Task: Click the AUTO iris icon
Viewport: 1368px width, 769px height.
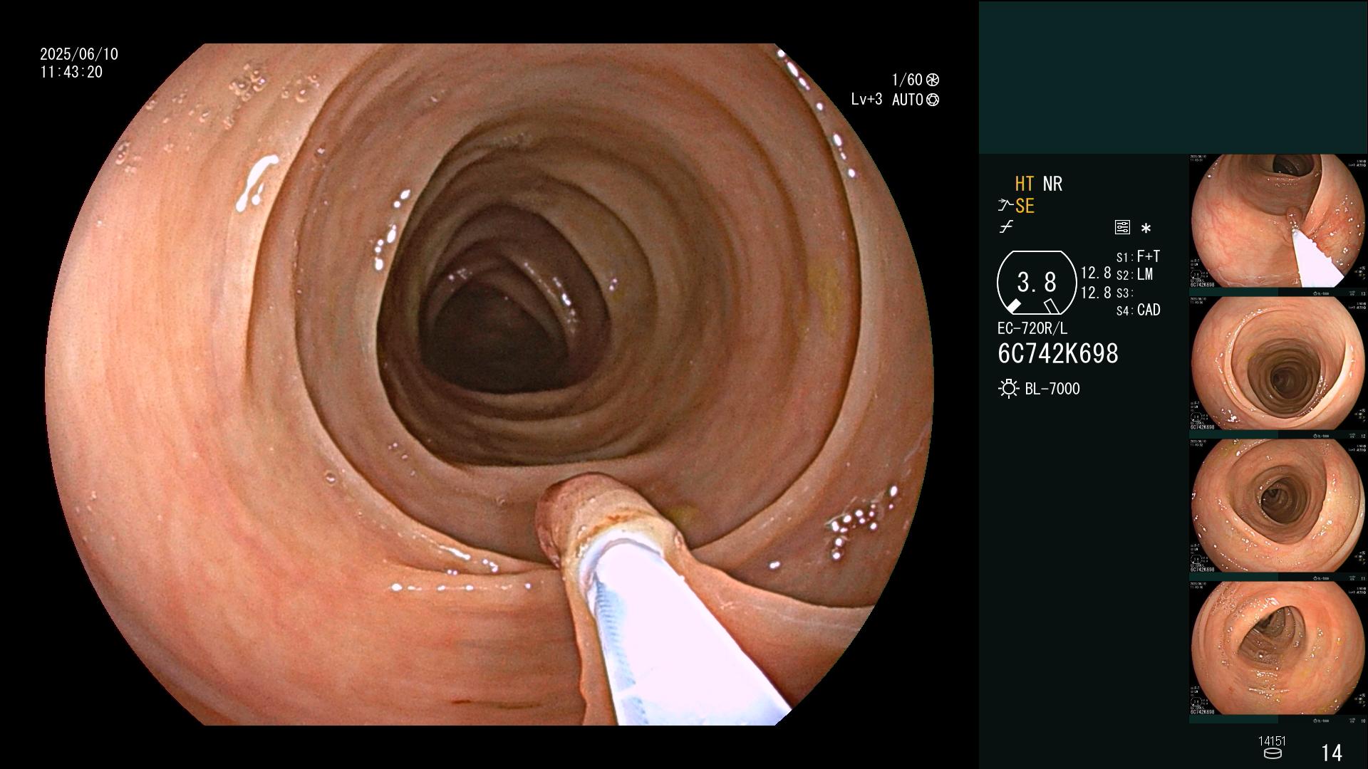Action: (x=932, y=100)
